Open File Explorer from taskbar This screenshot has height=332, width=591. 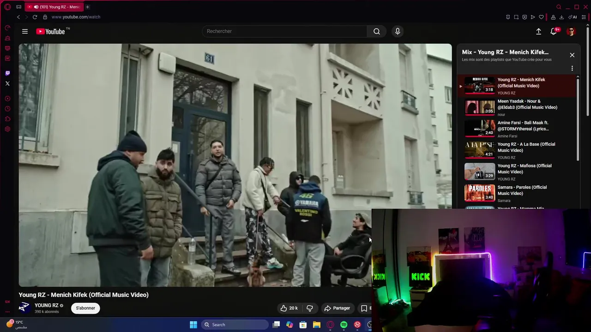pos(317,325)
